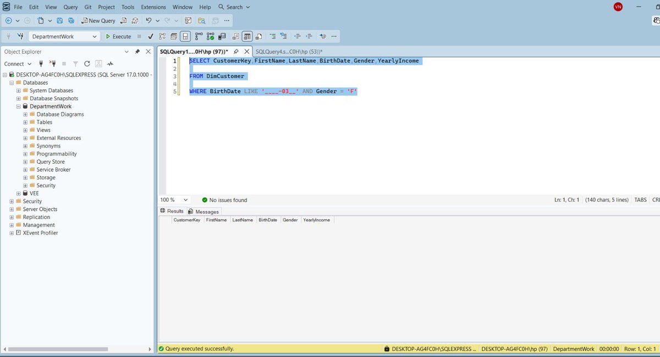Click the toolbar overflow ellipsis in top toolbar

[227, 21]
